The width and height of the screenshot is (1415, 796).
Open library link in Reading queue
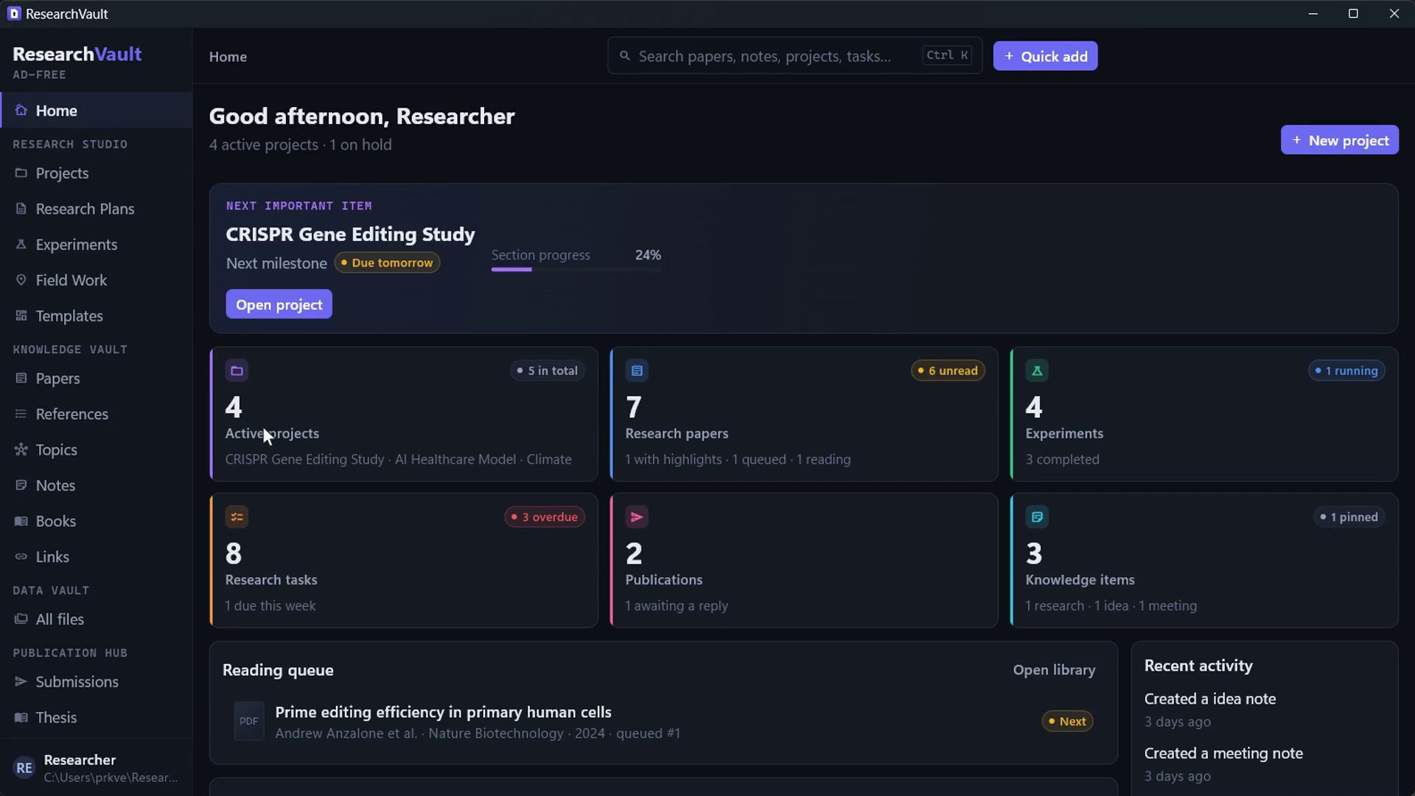1054,670
